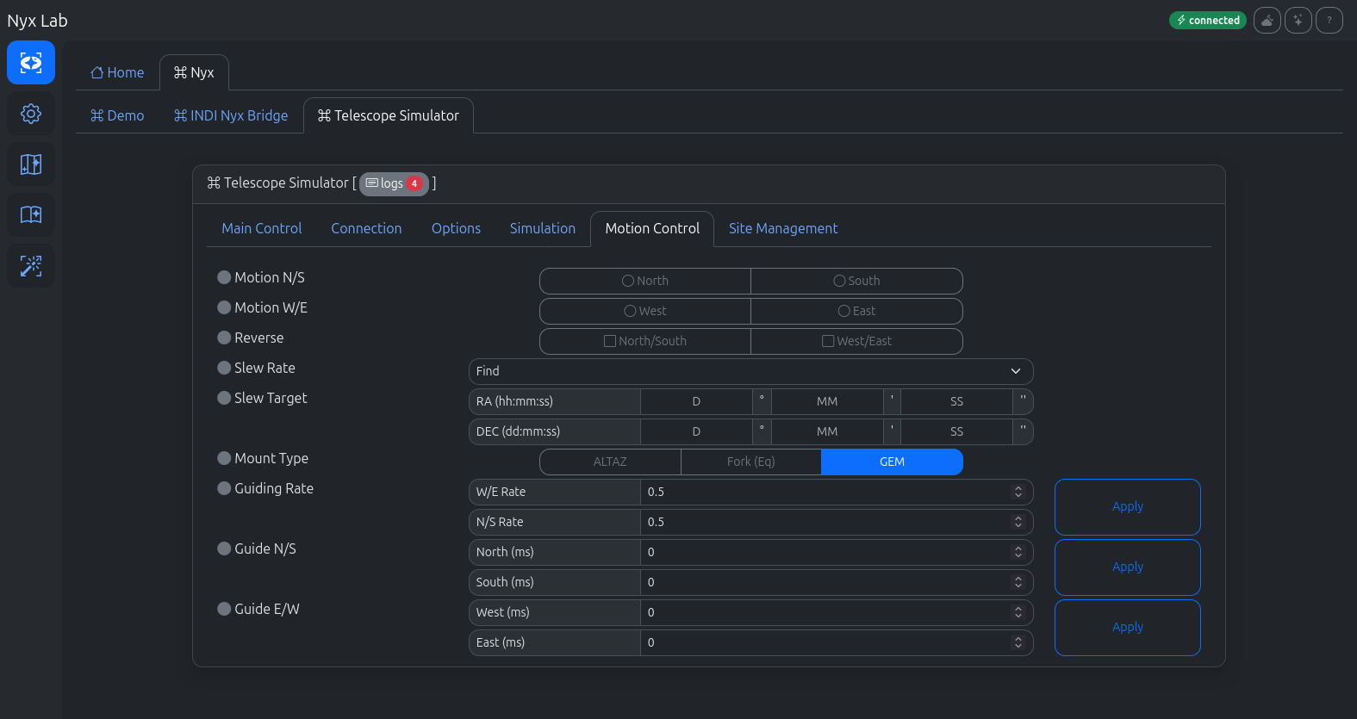The height and width of the screenshot is (719, 1357).
Task: Select the ALTAZ mount type option
Action: click(x=610, y=462)
